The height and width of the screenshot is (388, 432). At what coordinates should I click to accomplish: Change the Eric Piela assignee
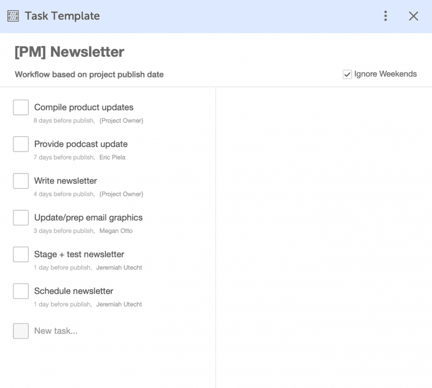(x=112, y=157)
